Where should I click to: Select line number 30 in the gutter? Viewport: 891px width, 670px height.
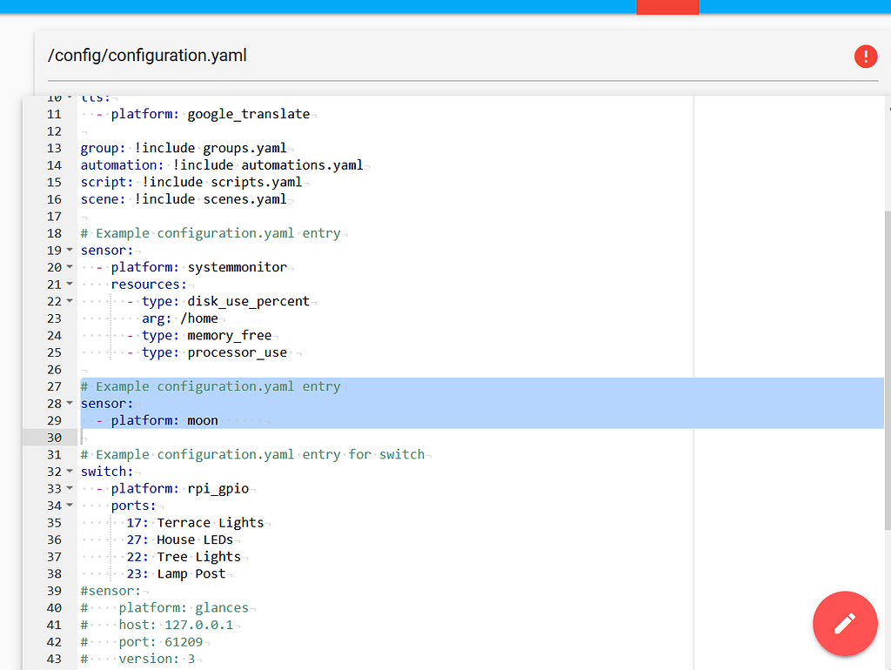(54, 437)
